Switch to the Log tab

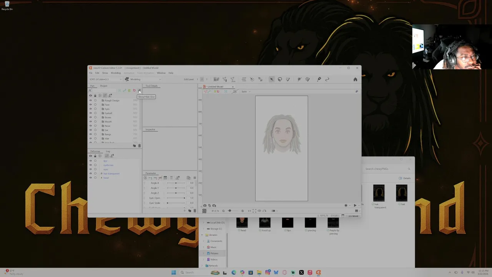(x=108, y=151)
